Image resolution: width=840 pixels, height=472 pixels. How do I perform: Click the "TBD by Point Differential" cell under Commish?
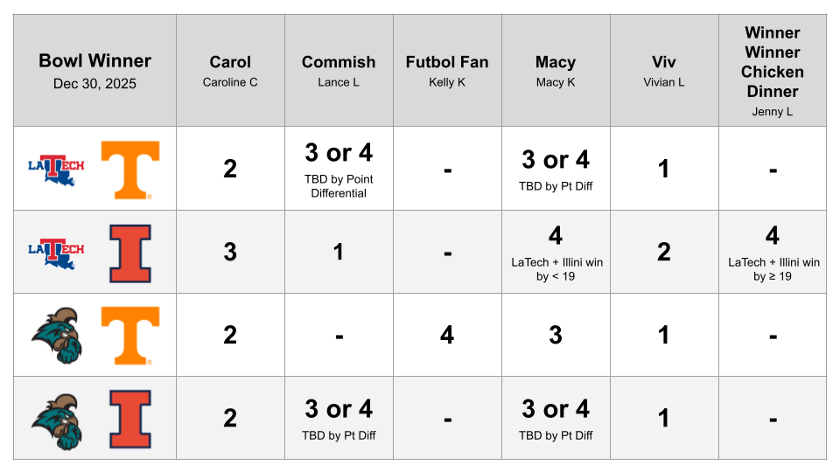point(339,169)
